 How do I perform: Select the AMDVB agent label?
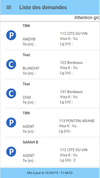pos(29,39)
